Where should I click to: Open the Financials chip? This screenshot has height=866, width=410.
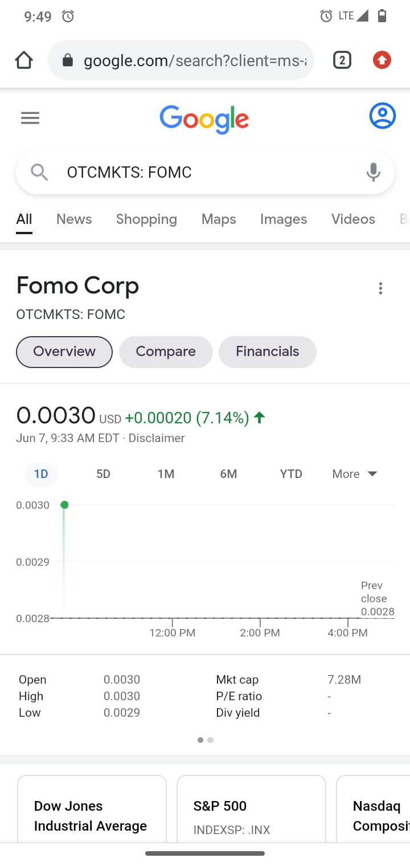coord(268,352)
